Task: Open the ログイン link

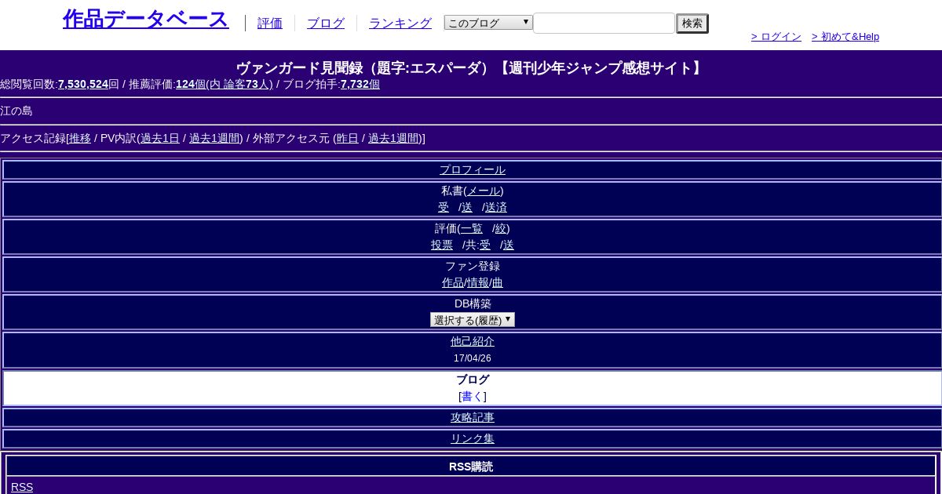Action: tap(776, 37)
